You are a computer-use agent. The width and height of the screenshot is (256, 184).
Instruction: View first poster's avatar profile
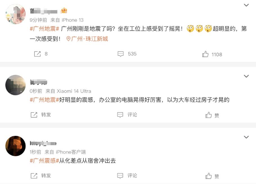(15, 14)
